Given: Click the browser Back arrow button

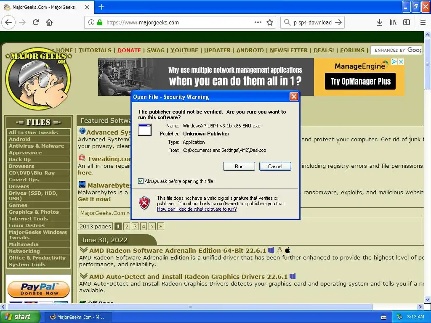Looking at the screenshot, I should pyautogui.click(x=8, y=23).
